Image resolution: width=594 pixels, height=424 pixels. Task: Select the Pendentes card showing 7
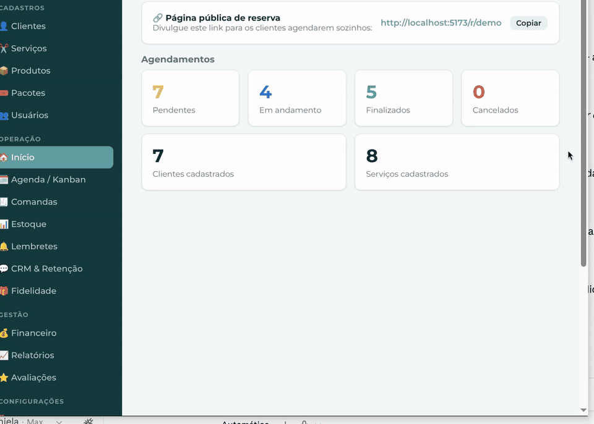(x=190, y=98)
